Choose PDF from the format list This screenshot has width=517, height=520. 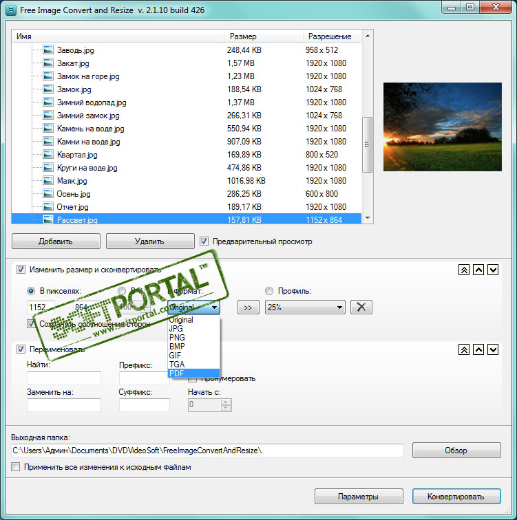[194, 373]
